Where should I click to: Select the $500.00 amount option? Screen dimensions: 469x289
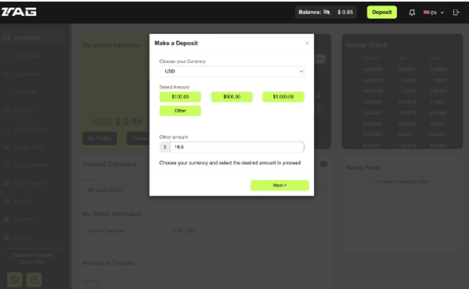(x=232, y=97)
